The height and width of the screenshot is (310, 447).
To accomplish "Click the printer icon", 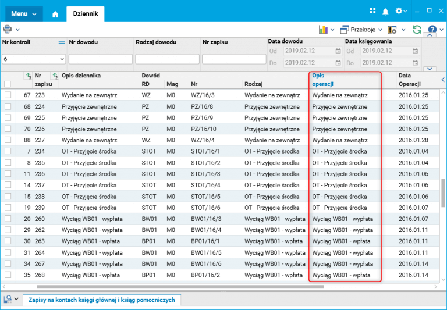I will click(7, 29).
